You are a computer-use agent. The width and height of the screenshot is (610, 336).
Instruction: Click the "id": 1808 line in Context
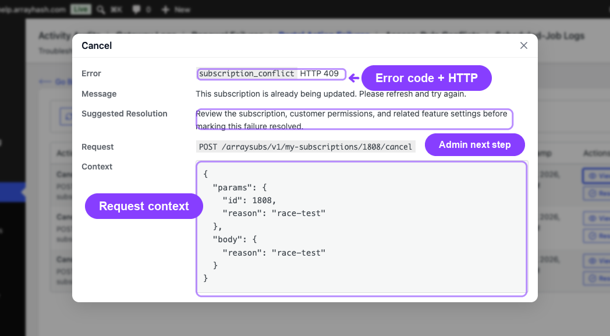(x=249, y=200)
